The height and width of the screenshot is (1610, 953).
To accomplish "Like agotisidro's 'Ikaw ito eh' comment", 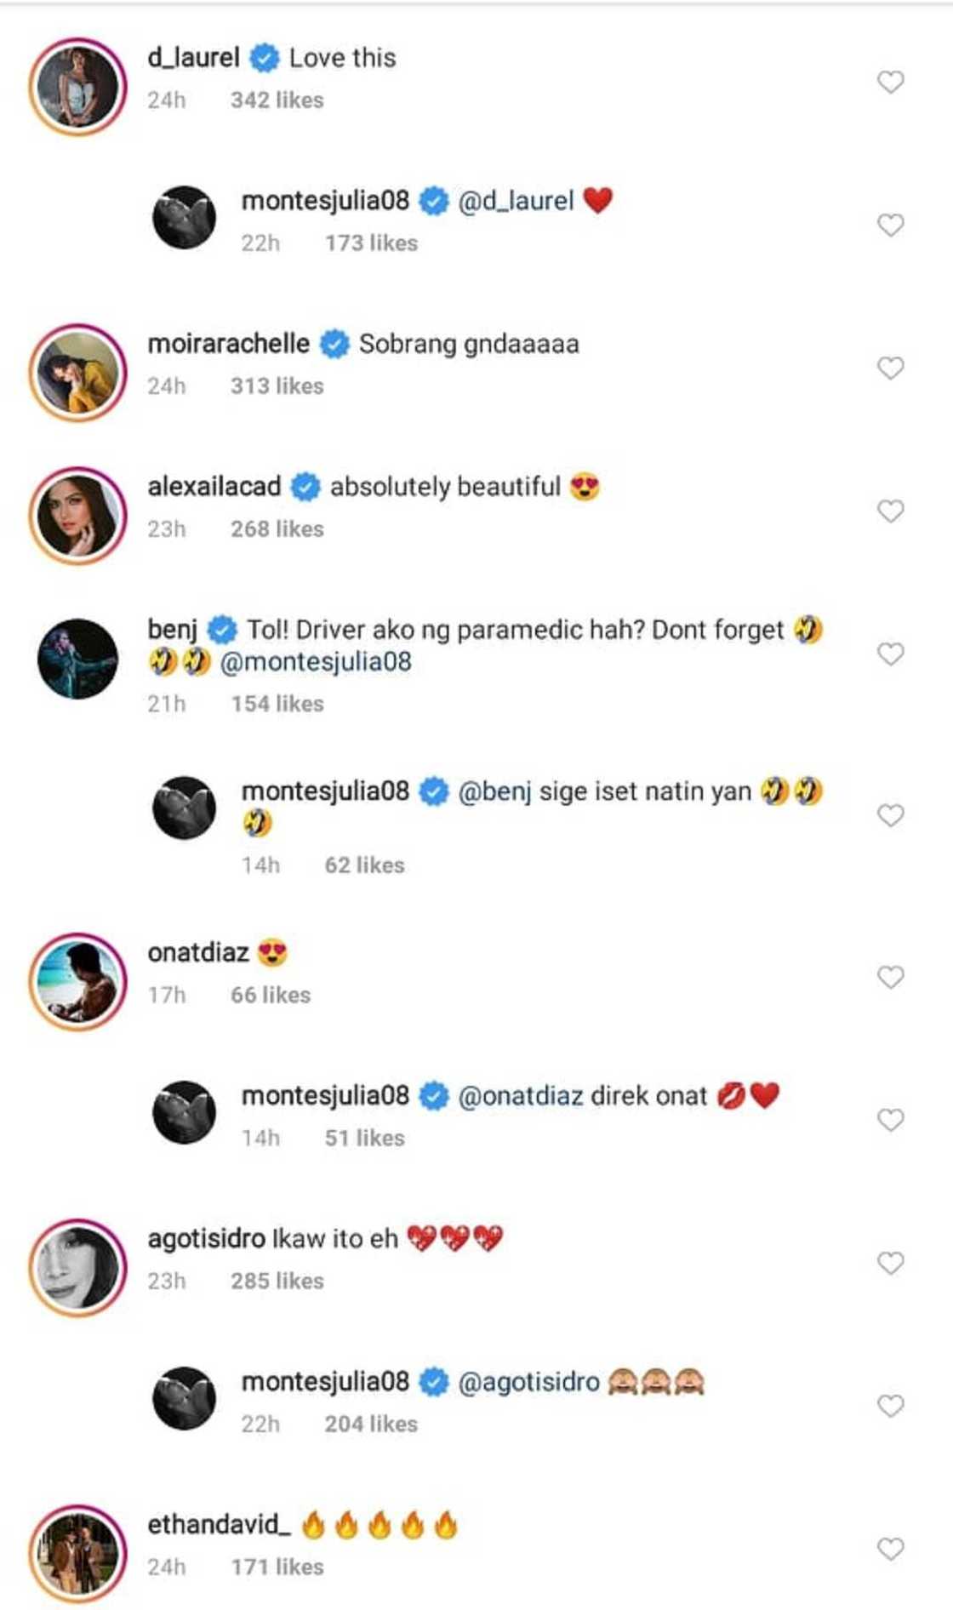I will (889, 1265).
